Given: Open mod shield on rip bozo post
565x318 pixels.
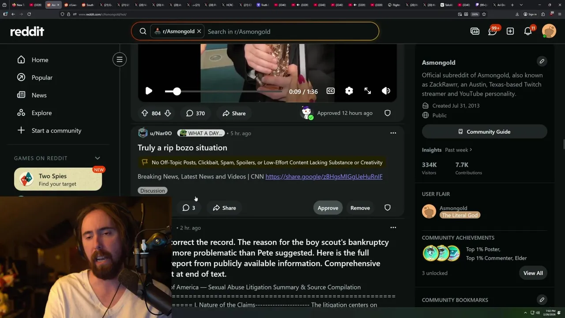Looking at the screenshot, I should [x=388, y=208].
